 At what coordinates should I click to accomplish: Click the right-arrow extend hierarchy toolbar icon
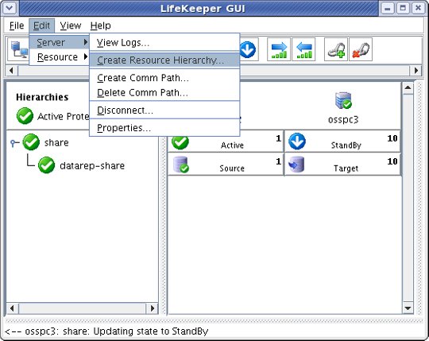click(279, 49)
